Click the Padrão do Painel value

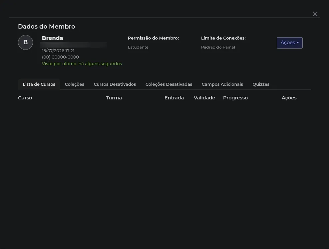click(218, 47)
